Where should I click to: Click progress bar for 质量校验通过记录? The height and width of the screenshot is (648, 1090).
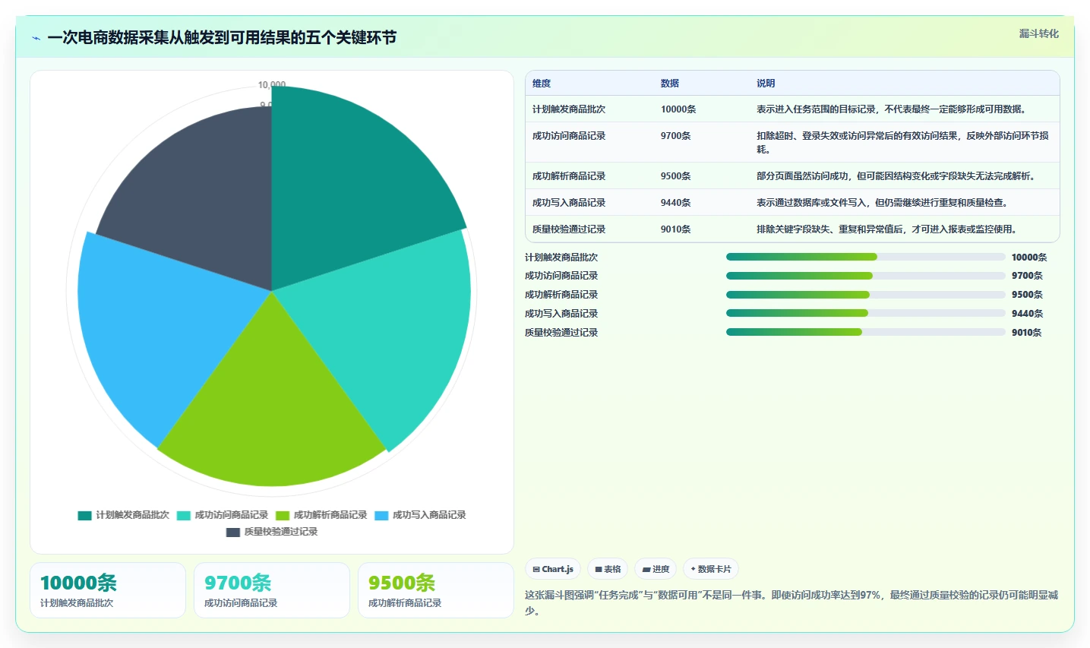click(866, 332)
